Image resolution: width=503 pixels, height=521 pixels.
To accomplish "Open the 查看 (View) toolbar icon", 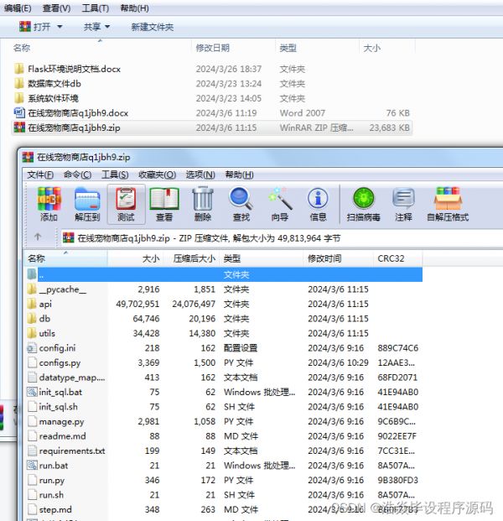I will 164,205.
